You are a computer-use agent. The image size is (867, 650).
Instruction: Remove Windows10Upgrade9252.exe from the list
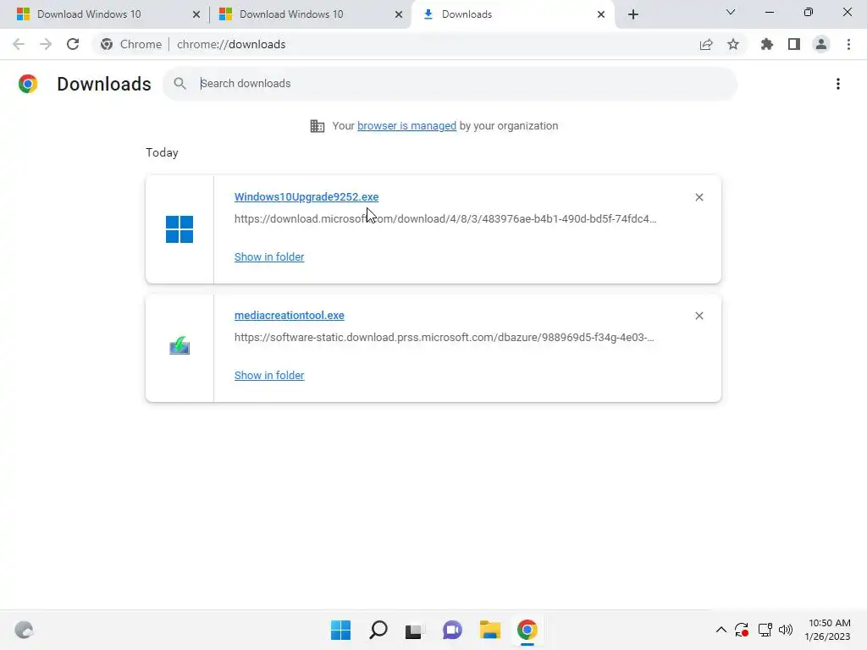699,197
